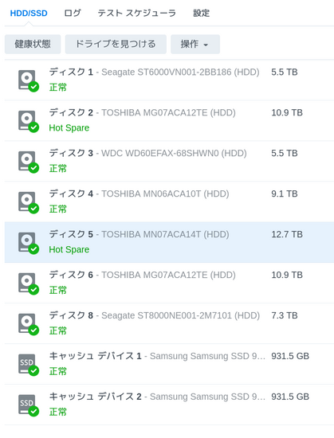334x438 pixels.
Task: Click the Disk 6 HDD icon
Action: coord(28,284)
